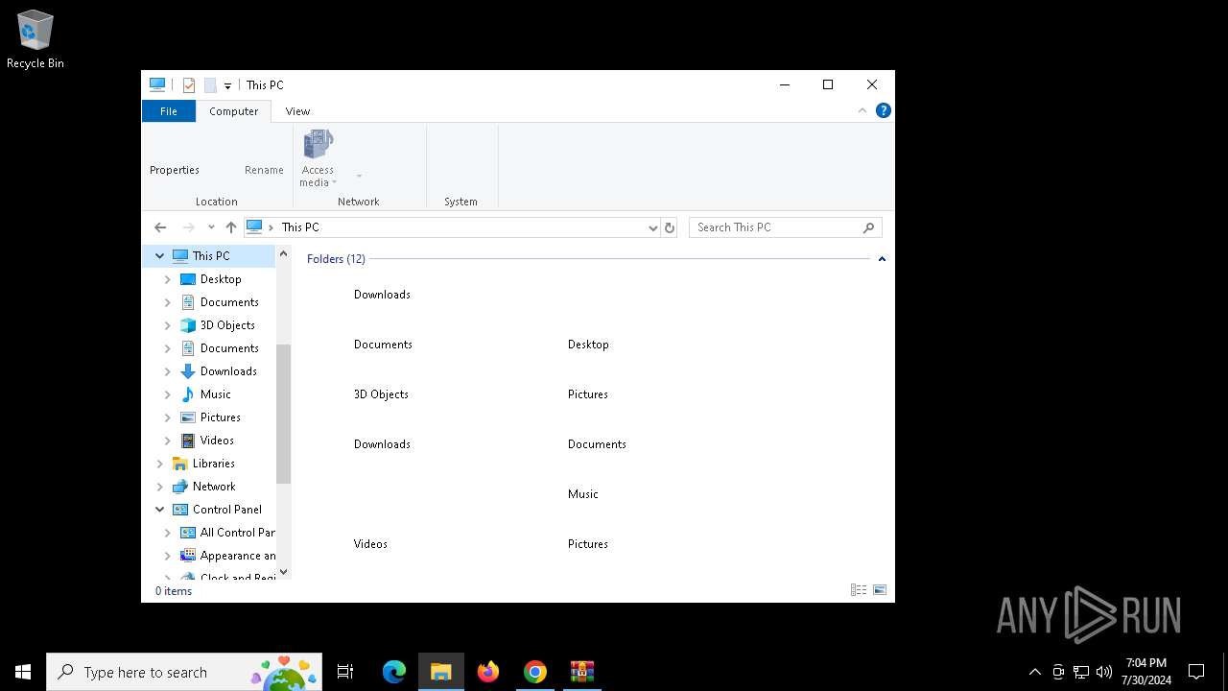The width and height of the screenshot is (1228, 691).
Task: Collapse the This PC node in the navigation tree
Action: pyautogui.click(x=160, y=256)
